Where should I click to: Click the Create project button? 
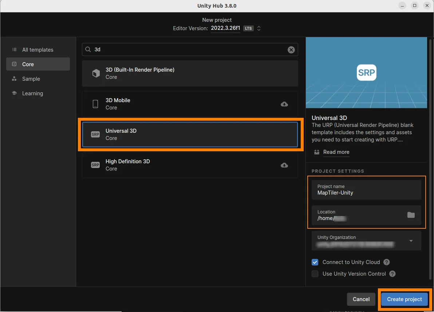point(405,299)
